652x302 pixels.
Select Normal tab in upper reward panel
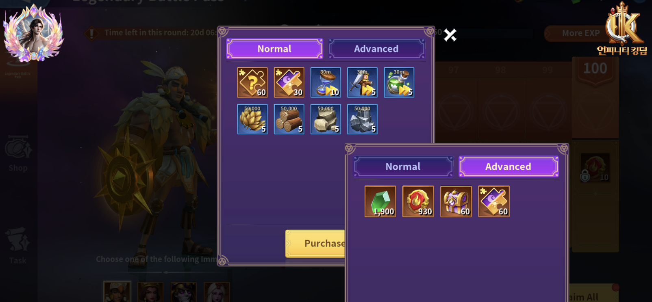[x=274, y=49]
